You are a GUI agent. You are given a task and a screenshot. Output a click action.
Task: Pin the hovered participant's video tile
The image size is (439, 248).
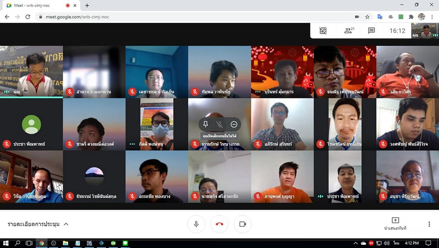(206, 124)
